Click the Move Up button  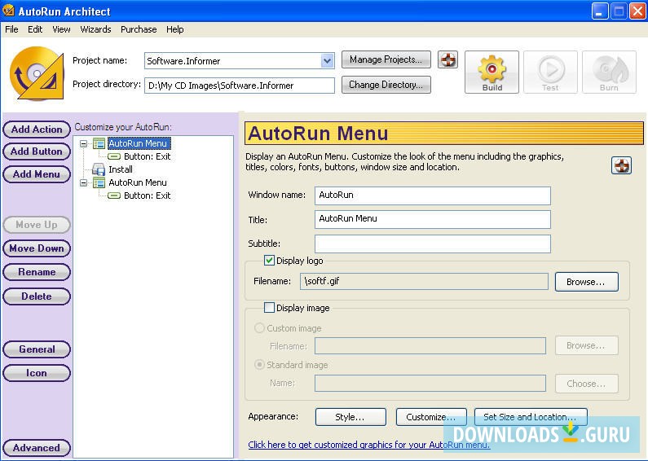(x=37, y=225)
